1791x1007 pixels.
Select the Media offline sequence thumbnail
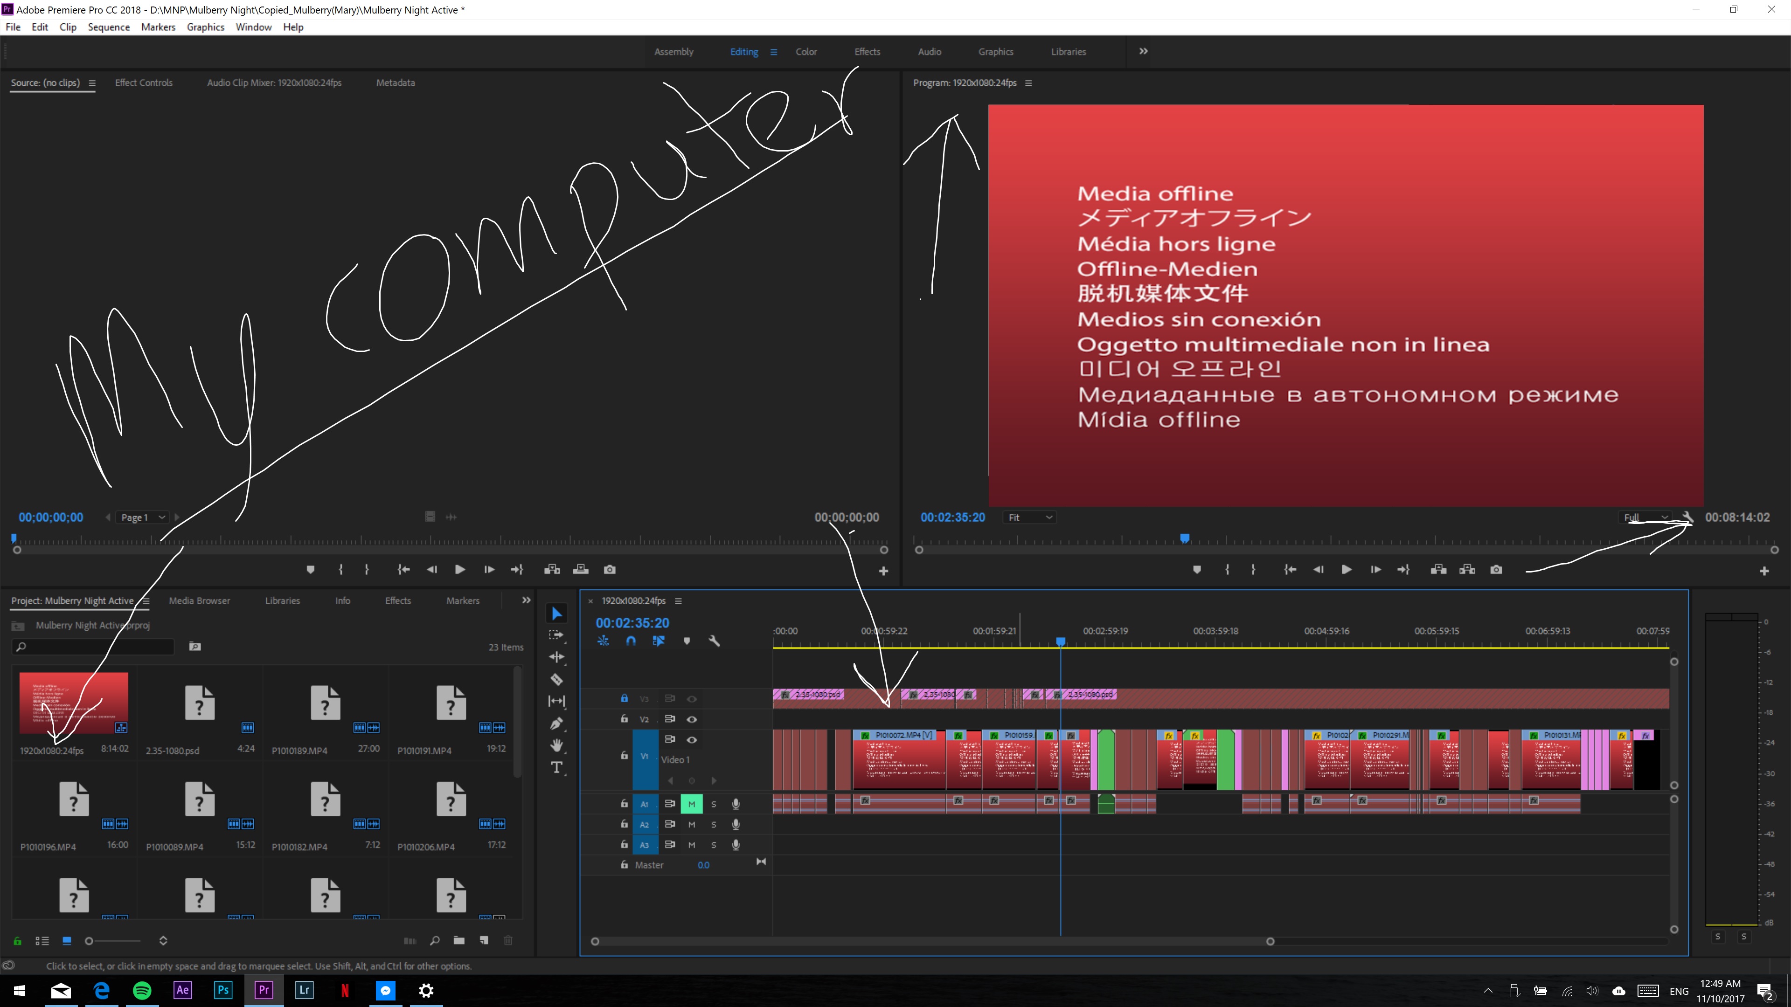[x=73, y=703]
